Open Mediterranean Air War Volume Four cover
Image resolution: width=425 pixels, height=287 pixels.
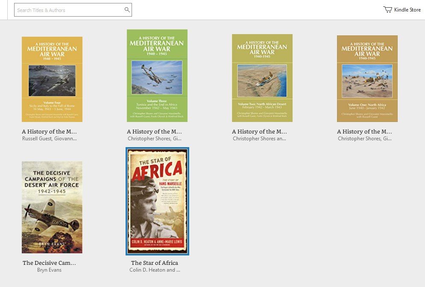(52, 79)
